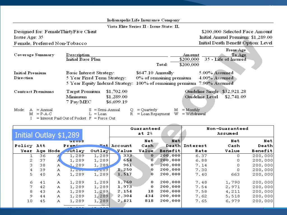
Task: Click the '= Monthly' mode legend entry
Action: (x=191, y=110)
